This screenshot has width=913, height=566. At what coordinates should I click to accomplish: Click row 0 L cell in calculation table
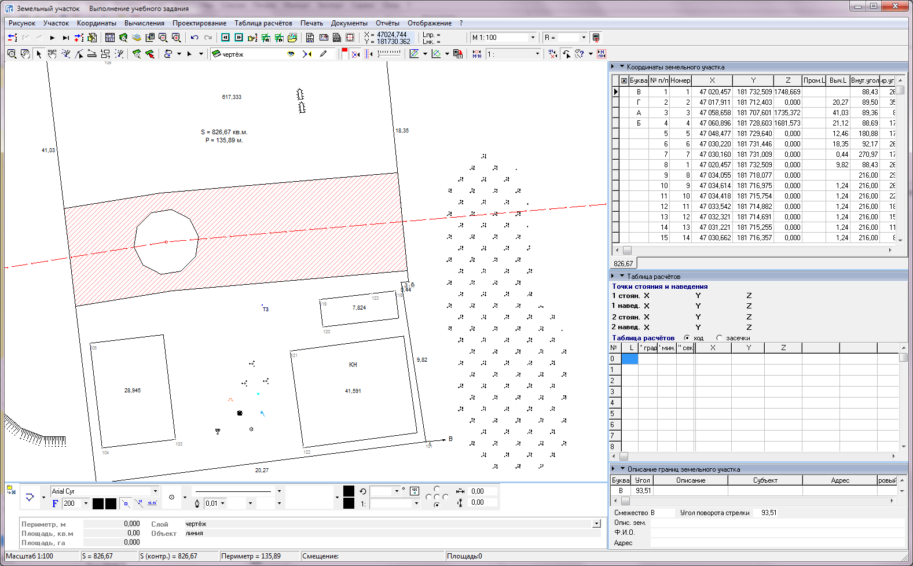click(x=629, y=359)
